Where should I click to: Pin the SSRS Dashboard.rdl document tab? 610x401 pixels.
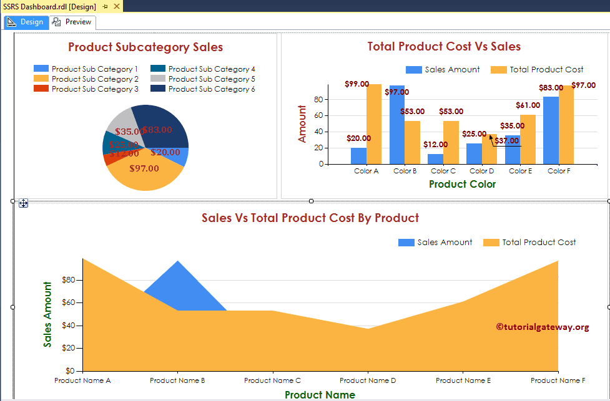(x=104, y=7)
